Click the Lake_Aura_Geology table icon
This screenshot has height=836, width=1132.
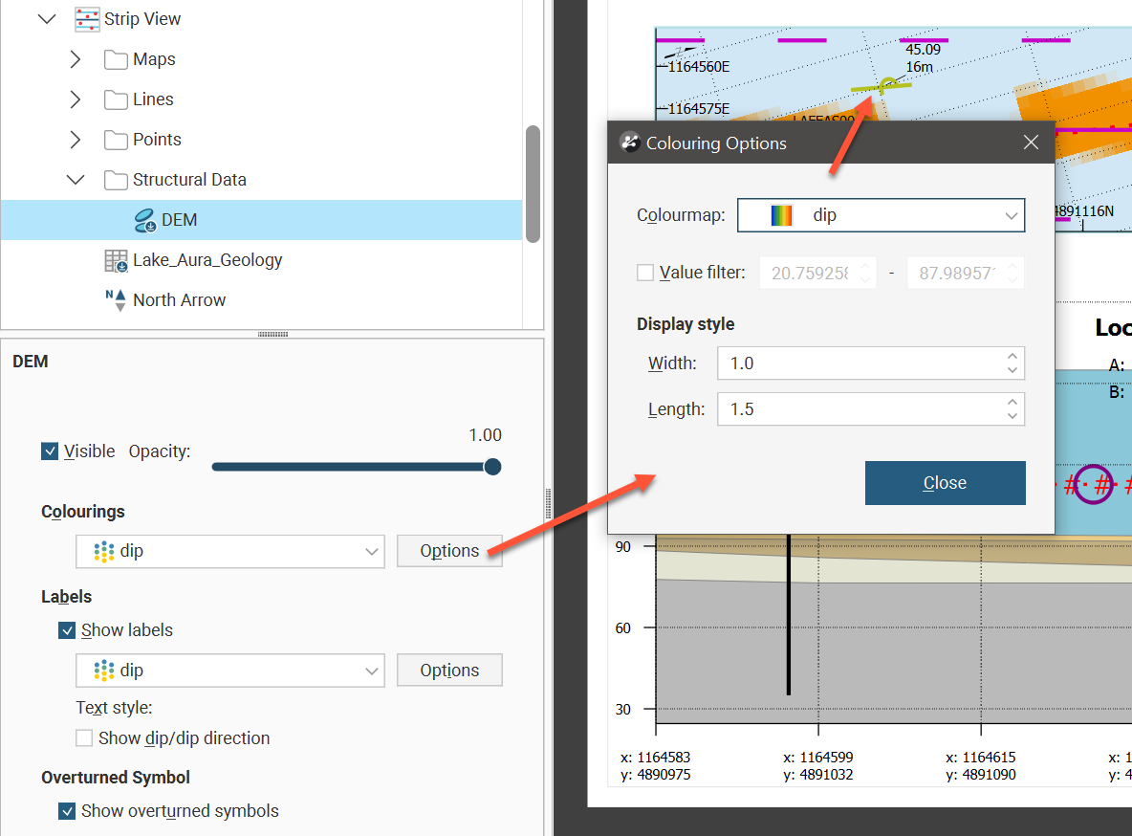pos(116,260)
